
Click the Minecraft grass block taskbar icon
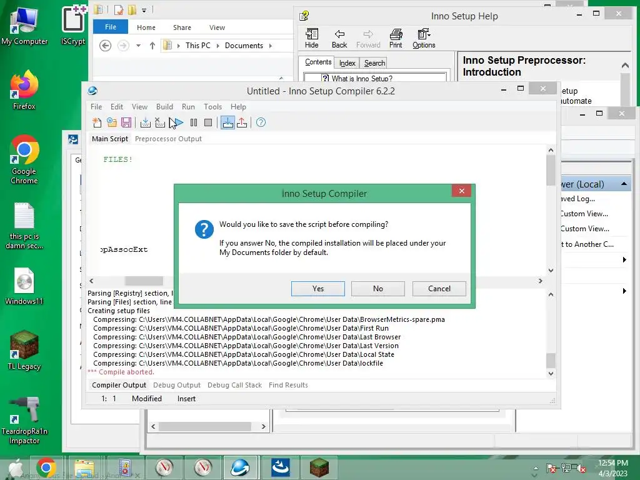[x=319, y=467]
